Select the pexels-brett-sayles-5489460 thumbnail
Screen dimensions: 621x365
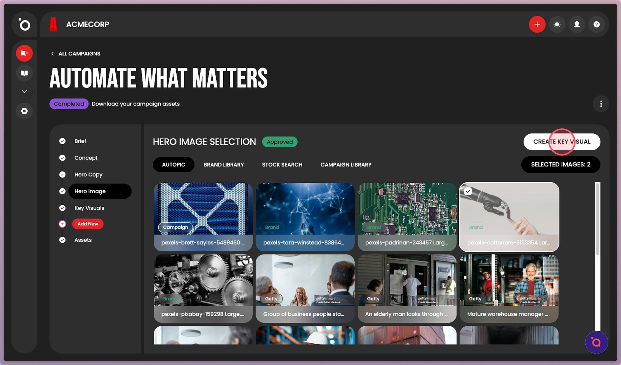click(x=203, y=217)
